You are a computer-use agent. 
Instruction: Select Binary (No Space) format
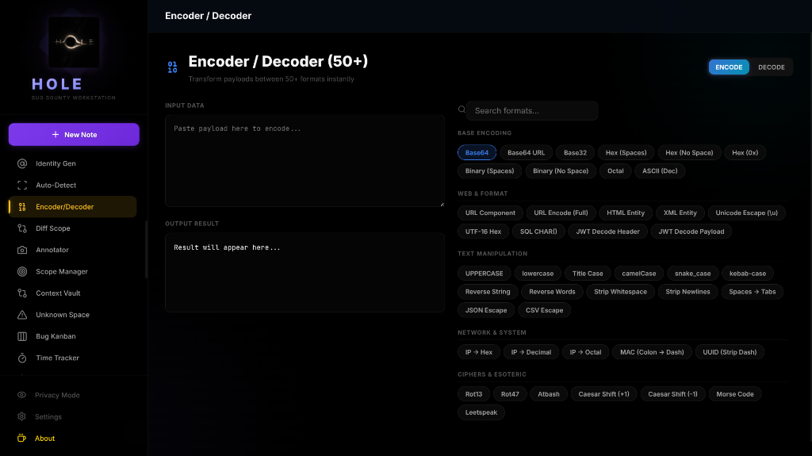(561, 171)
